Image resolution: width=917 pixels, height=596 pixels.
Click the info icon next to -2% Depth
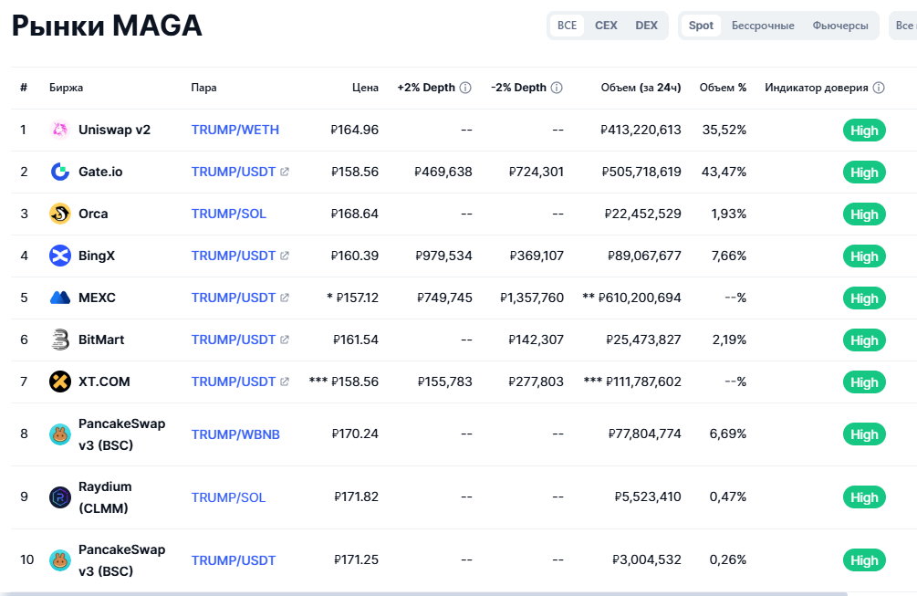click(557, 88)
